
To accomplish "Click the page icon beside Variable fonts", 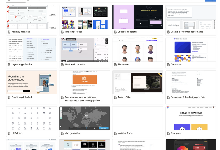I will tap(115, 133).
